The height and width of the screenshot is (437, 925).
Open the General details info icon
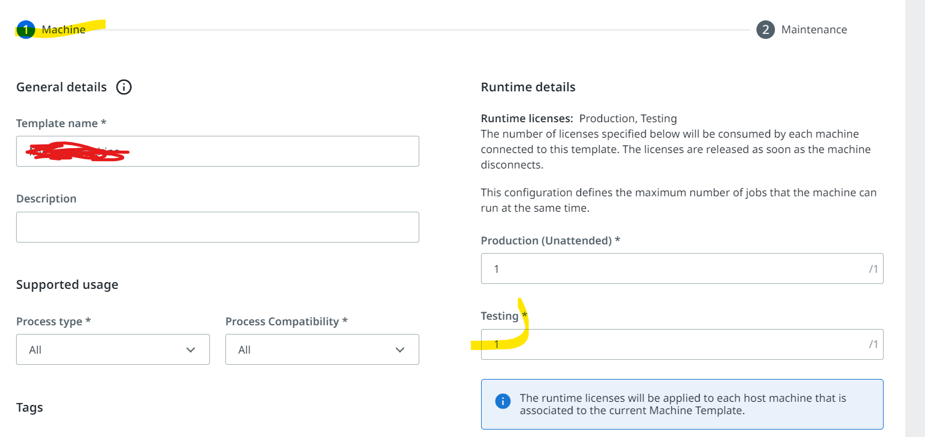tap(123, 87)
